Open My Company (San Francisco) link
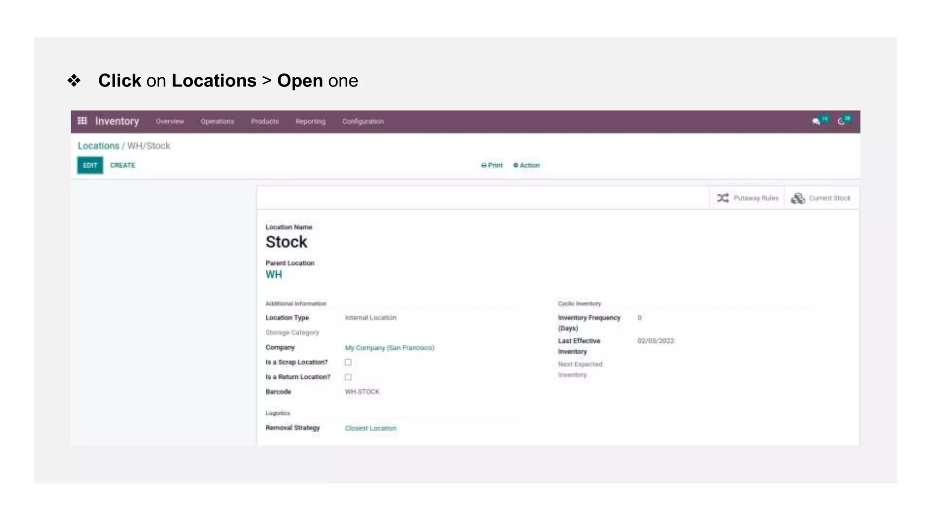932x524 pixels. [x=390, y=348]
